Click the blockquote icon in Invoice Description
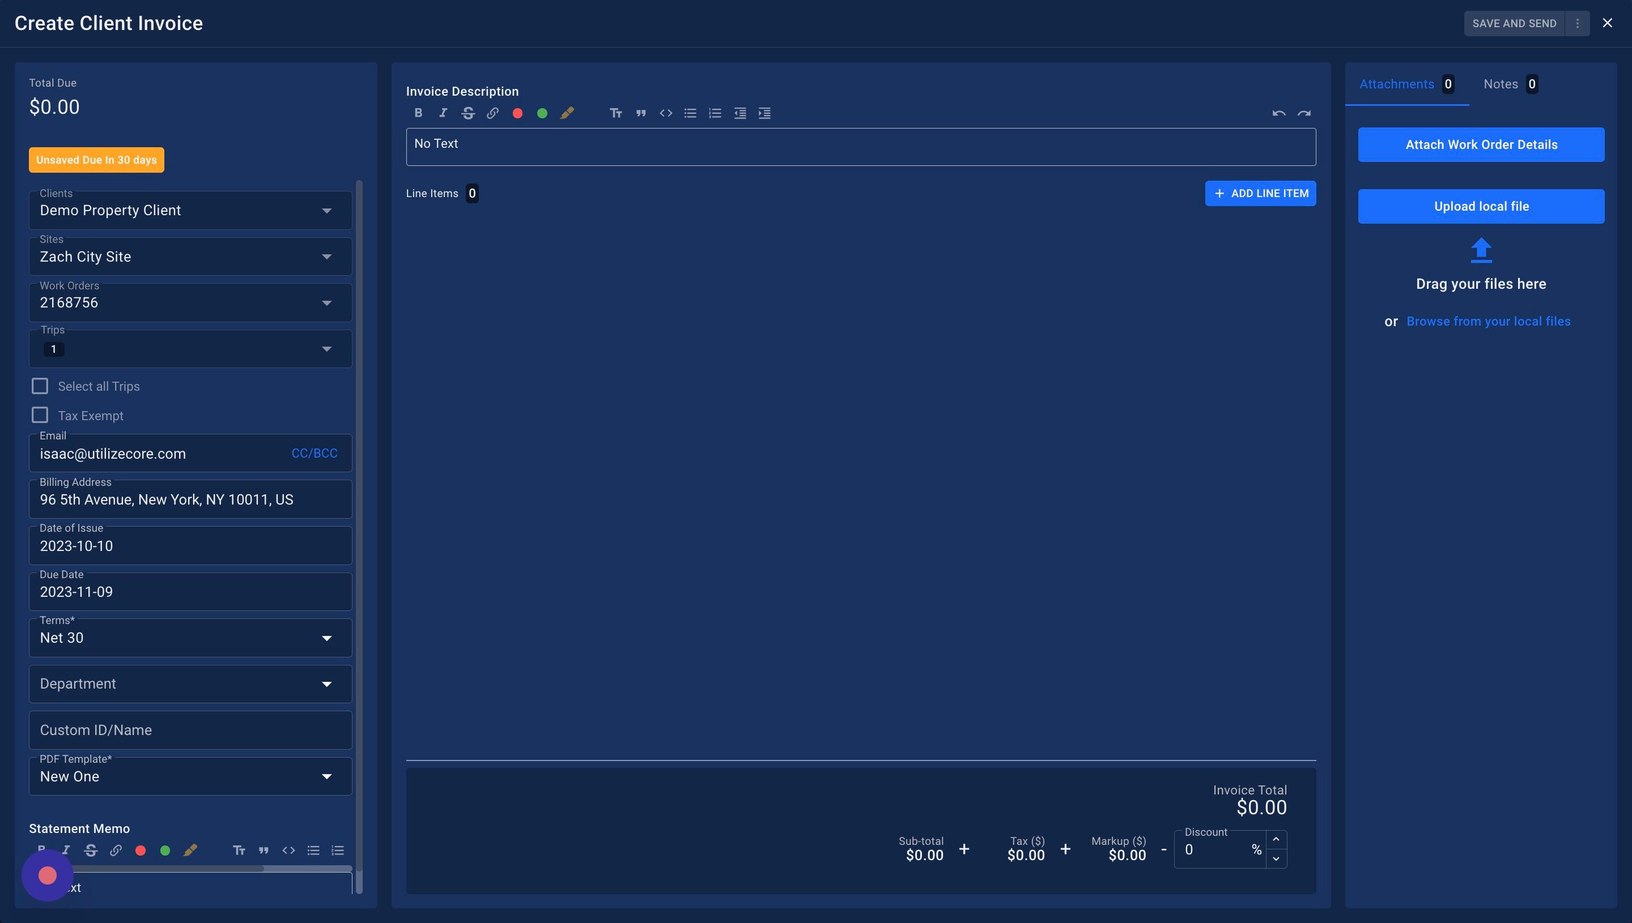The height and width of the screenshot is (923, 1632). pos(641,113)
